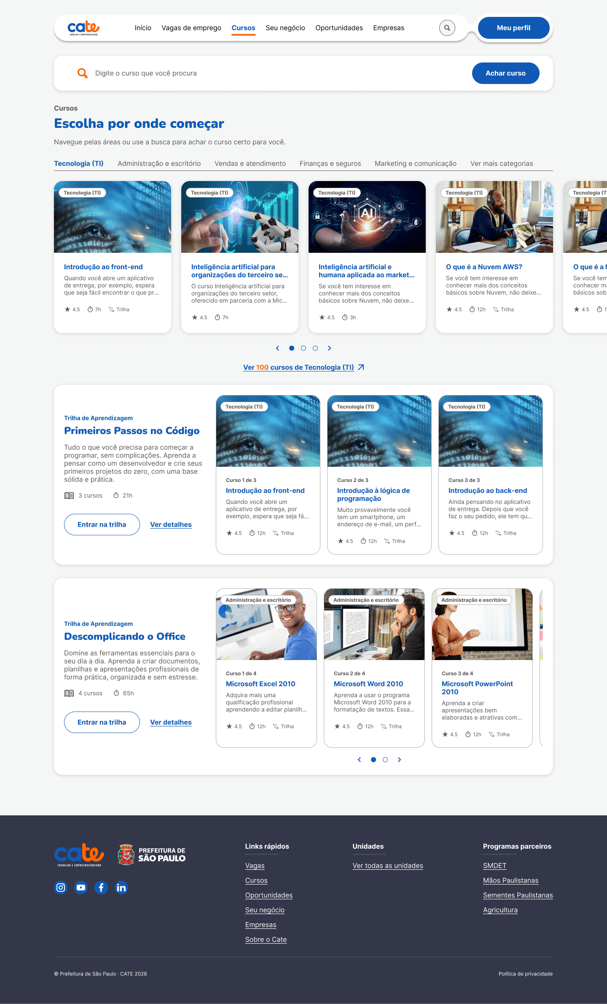Open Cate's YouTube channel from the footer
Screen dimensions: 607x1004
click(81, 888)
